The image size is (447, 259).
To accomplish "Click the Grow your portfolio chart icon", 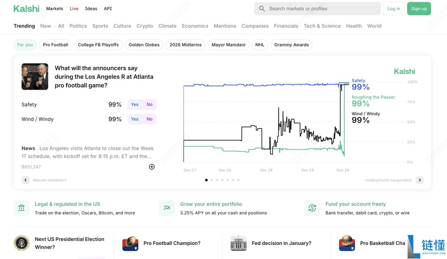I will tap(167, 208).
